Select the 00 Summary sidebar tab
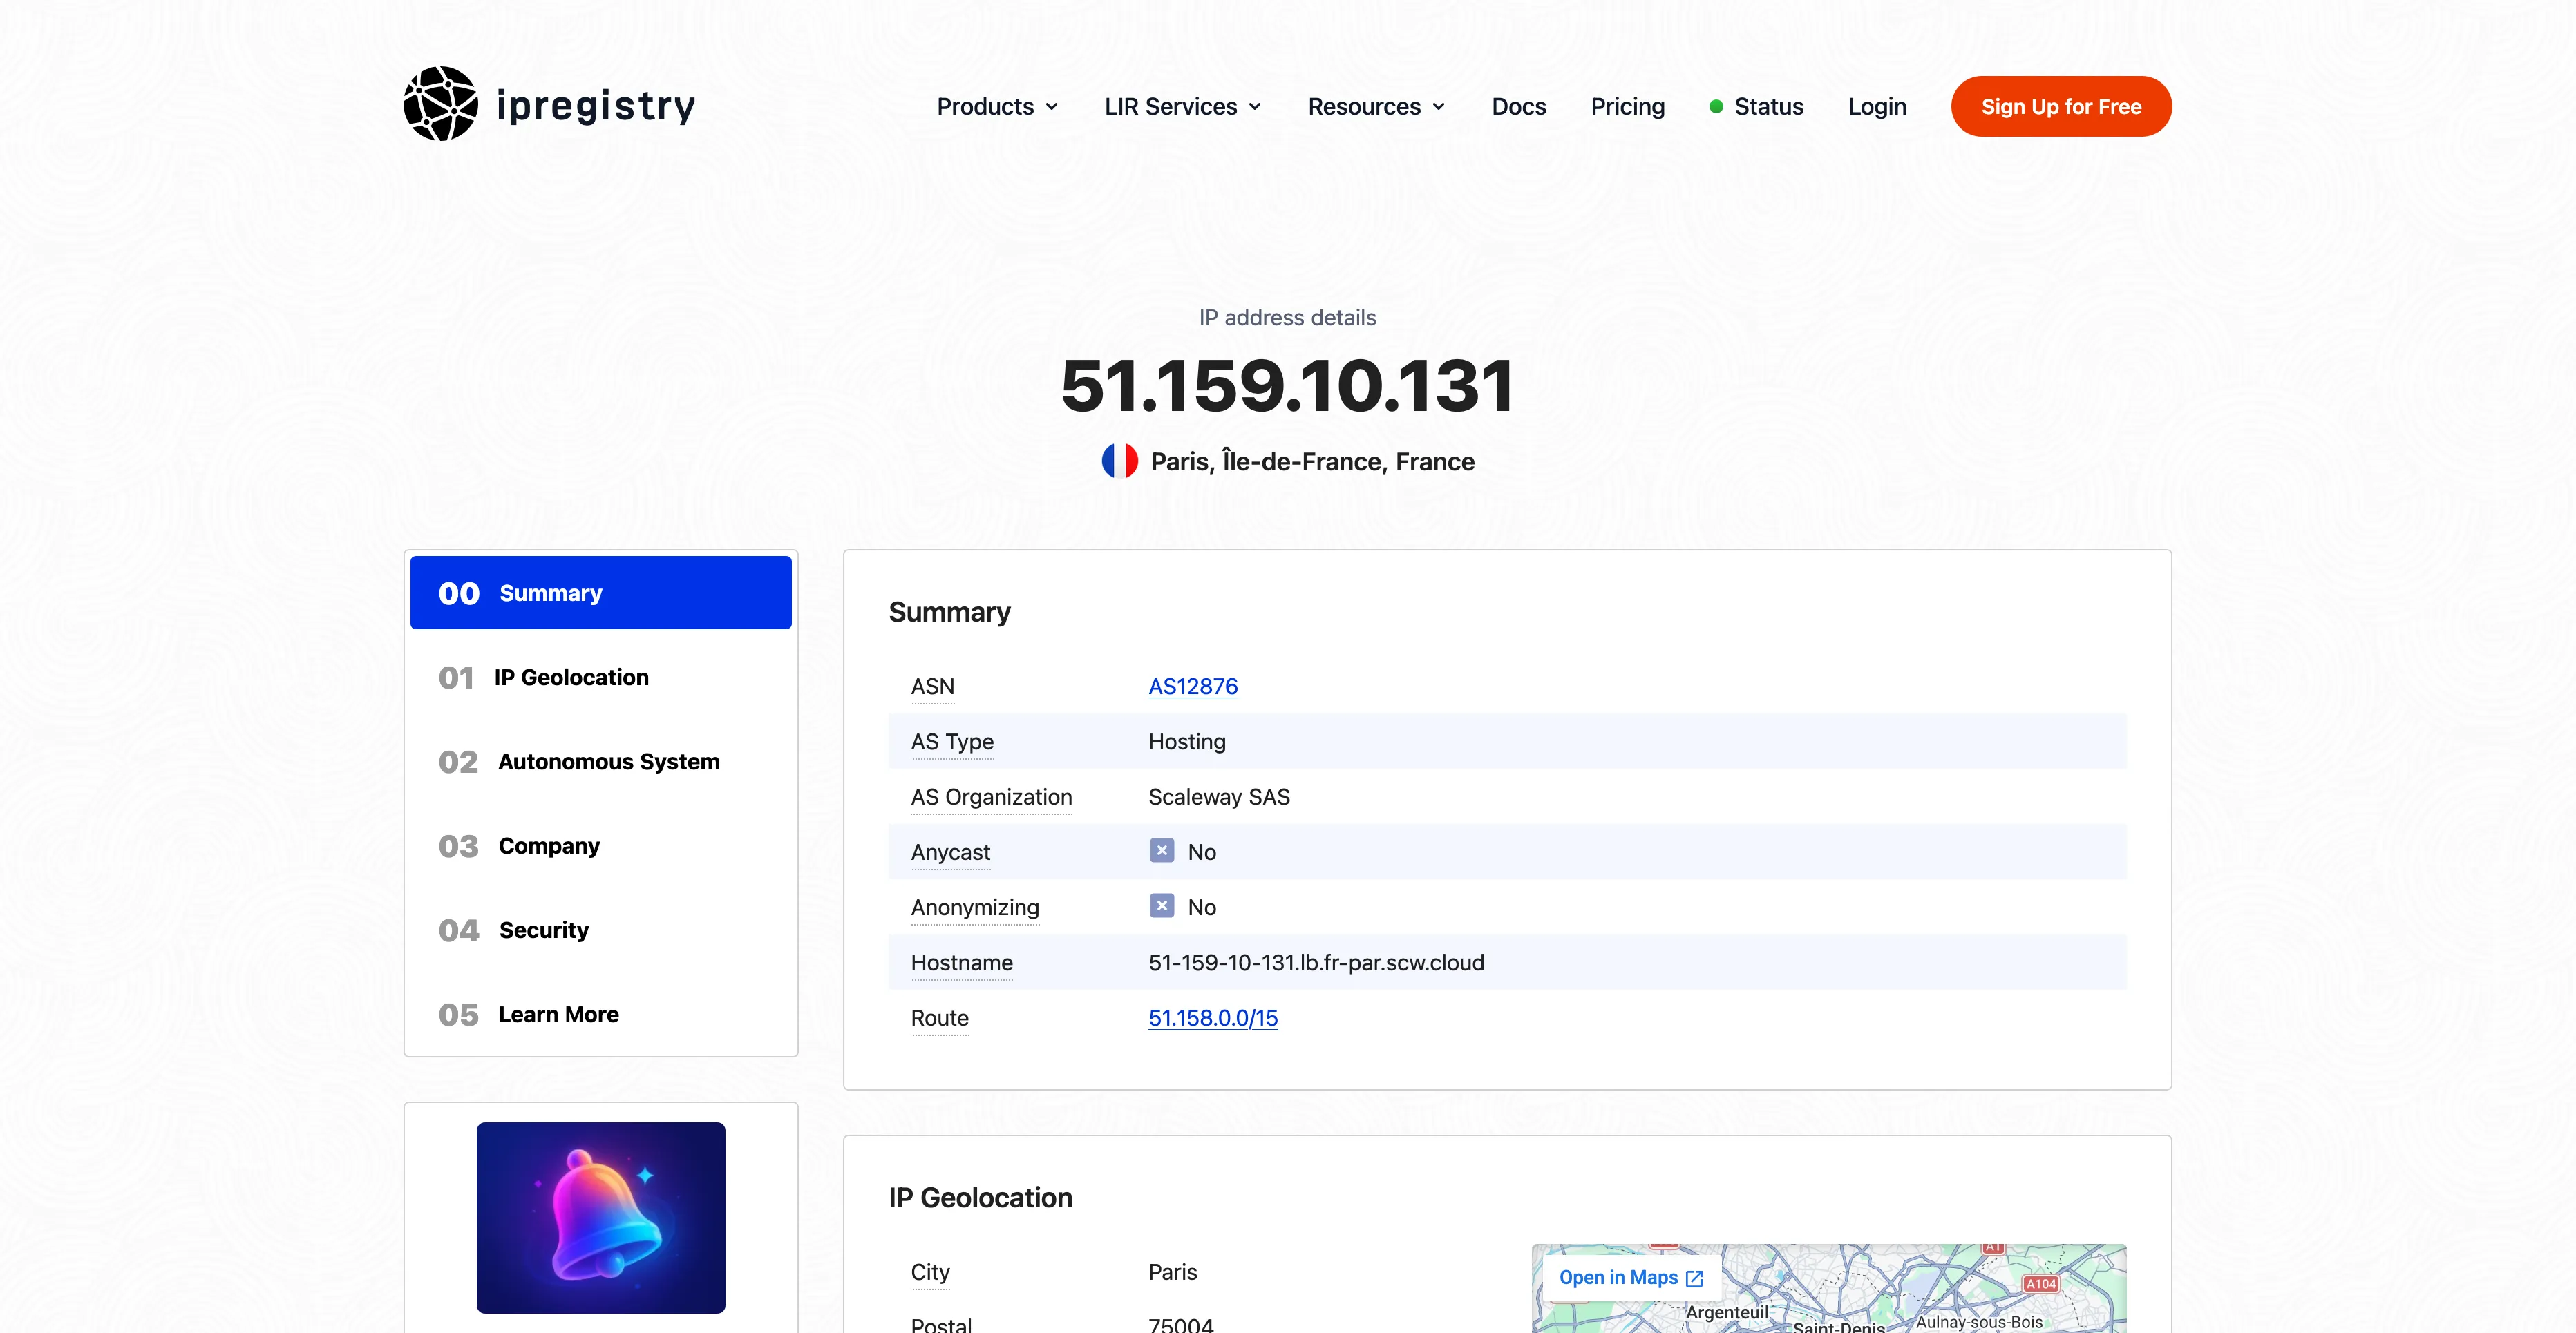This screenshot has height=1333, width=2576. 601,593
